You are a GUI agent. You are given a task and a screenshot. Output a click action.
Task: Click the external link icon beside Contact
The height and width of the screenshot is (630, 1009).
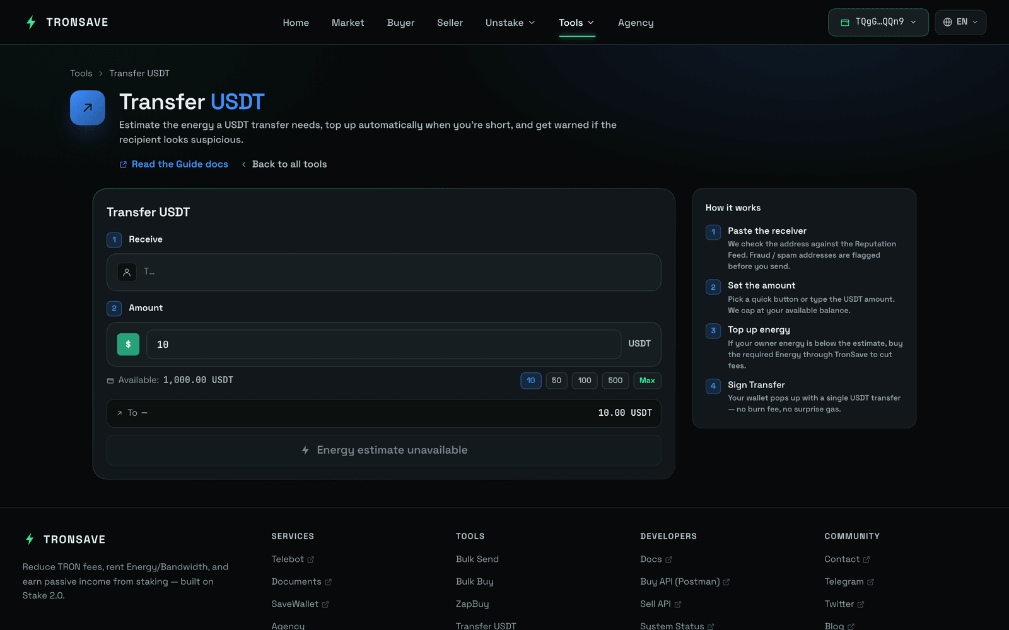click(x=866, y=559)
